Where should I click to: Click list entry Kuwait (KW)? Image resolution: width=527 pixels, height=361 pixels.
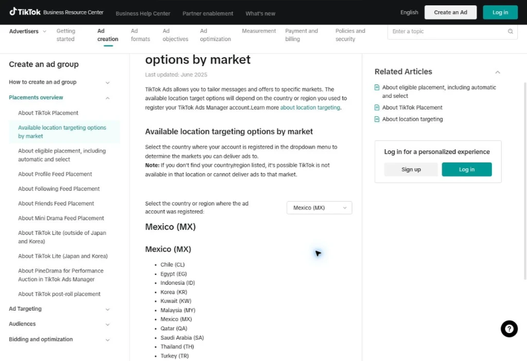pyautogui.click(x=176, y=301)
